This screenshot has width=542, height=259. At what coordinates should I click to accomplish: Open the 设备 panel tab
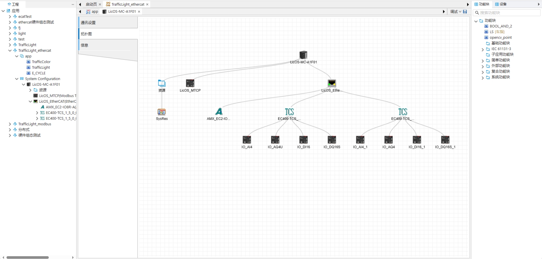click(x=501, y=4)
